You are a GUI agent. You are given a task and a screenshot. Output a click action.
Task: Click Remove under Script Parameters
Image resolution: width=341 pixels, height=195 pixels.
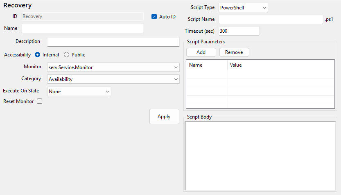click(234, 52)
